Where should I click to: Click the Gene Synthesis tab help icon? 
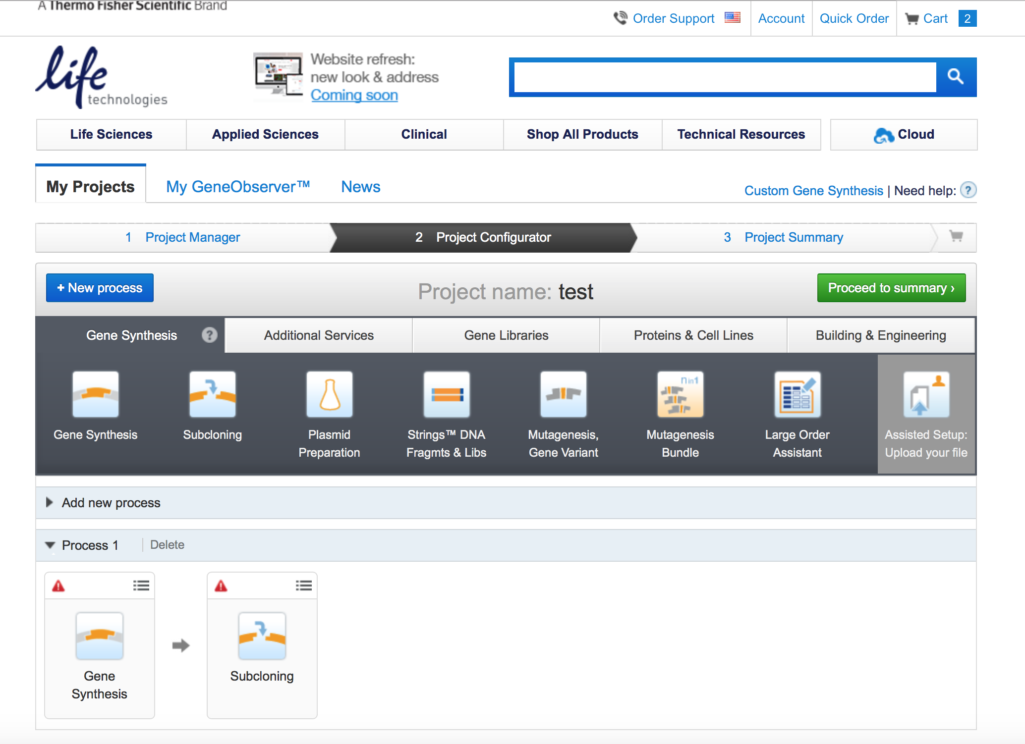tap(209, 335)
